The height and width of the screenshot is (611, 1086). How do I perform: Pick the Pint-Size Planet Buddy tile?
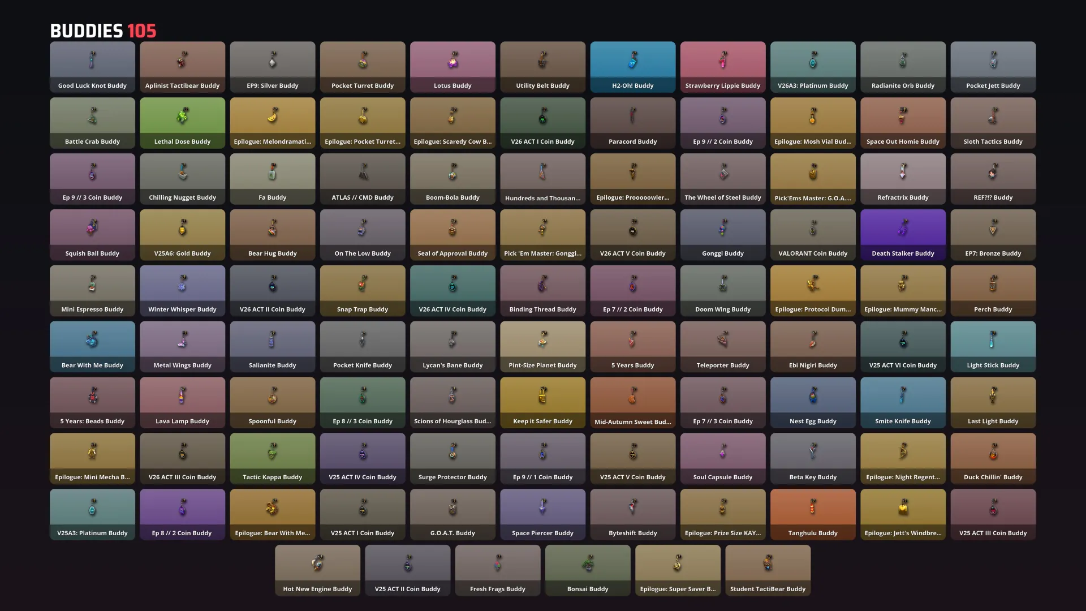tap(542, 346)
